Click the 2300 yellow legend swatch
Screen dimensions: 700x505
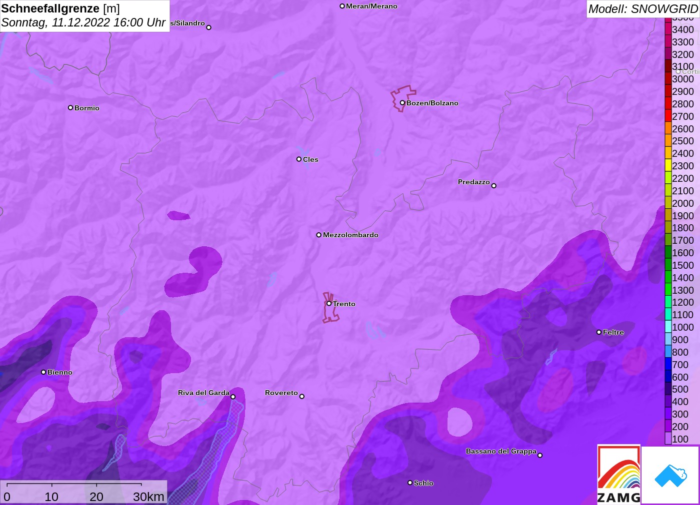(668, 166)
